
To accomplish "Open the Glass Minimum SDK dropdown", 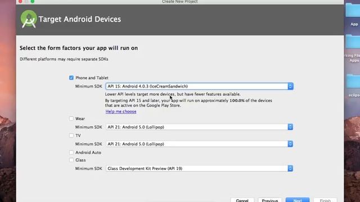I will click(199, 168).
